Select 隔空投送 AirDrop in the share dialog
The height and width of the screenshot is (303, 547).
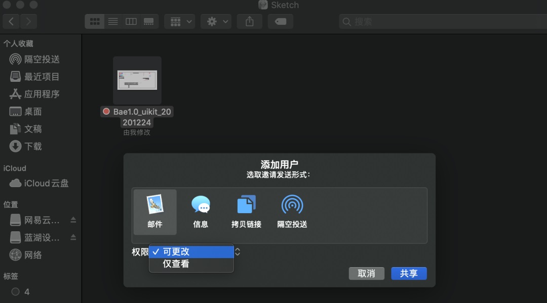point(292,212)
